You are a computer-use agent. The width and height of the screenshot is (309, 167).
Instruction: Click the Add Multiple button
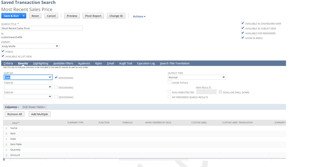[40, 114]
